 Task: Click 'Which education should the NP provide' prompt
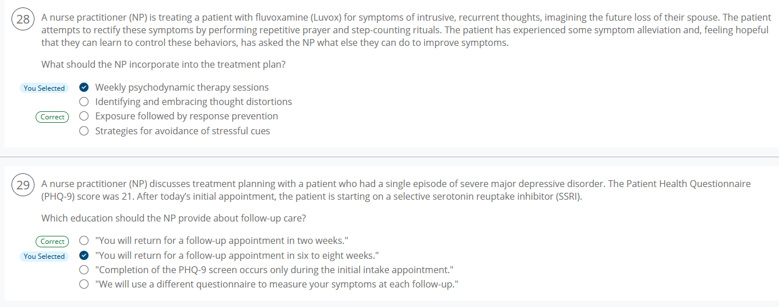pyautogui.click(x=173, y=218)
